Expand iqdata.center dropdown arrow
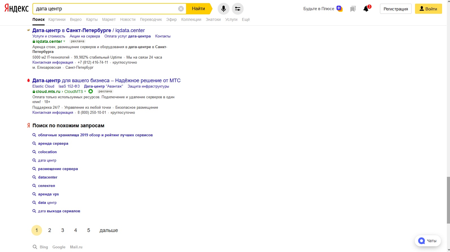This screenshot has height=252, width=450. pos(64,41)
